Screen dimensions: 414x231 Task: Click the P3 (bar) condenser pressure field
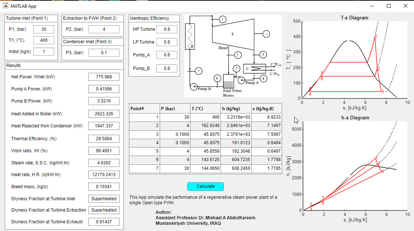pyautogui.click(x=104, y=53)
